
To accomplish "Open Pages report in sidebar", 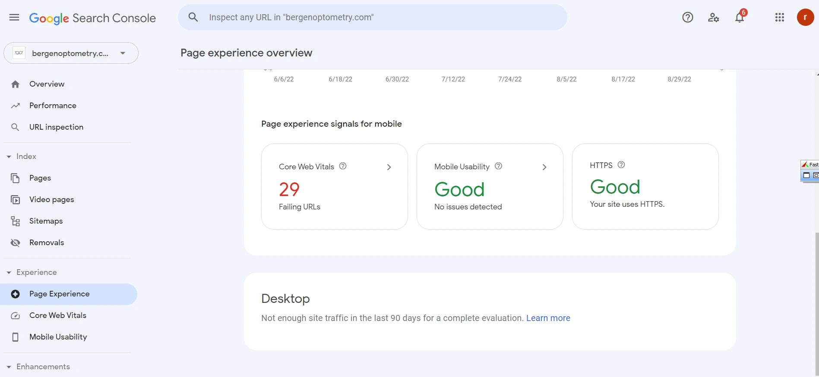I will 40,178.
